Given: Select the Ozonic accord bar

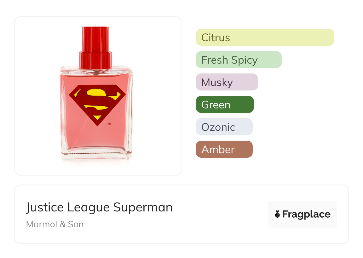Looking at the screenshot, I should [x=224, y=127].
